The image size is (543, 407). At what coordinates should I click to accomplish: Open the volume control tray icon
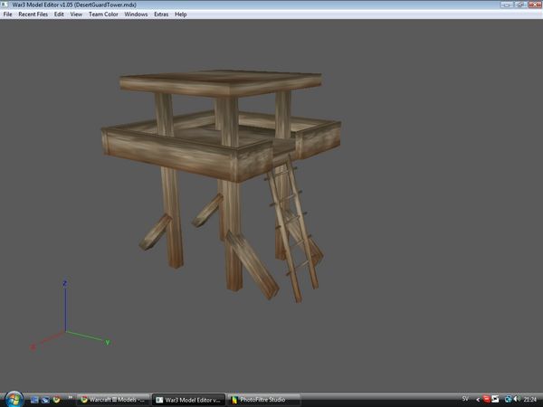click(x=518, y=400)
